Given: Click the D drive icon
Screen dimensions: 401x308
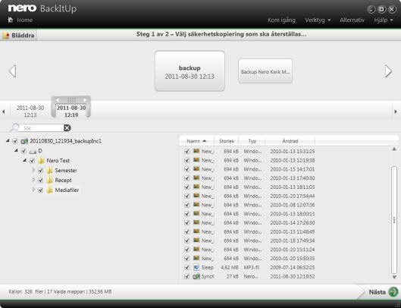Looking at the screenshot, I should (33, 151).
